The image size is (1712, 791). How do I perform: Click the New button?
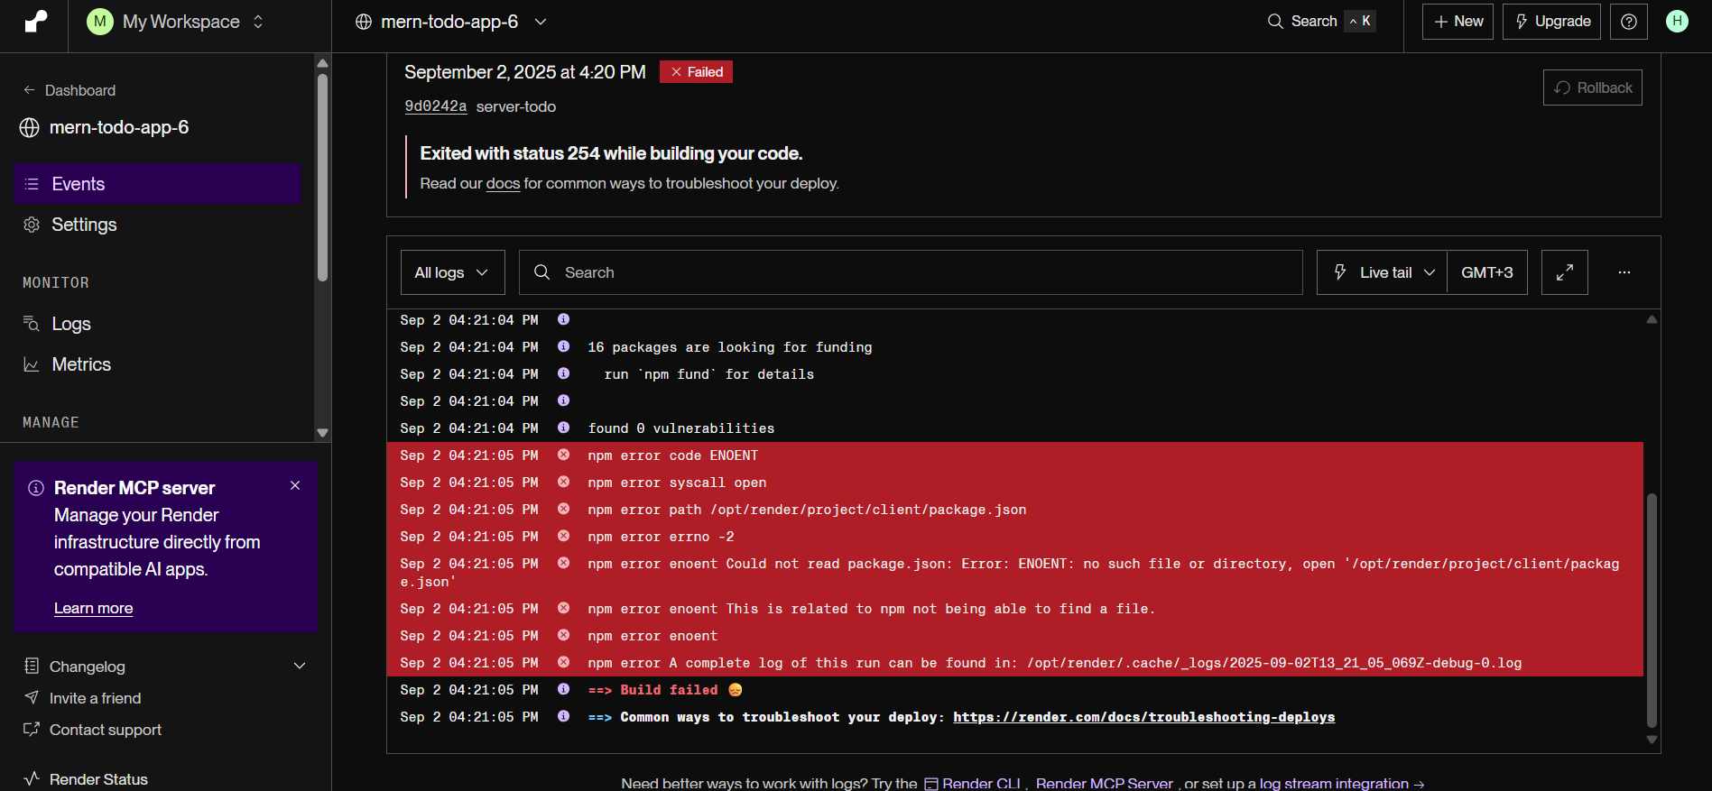[1458, 21]
